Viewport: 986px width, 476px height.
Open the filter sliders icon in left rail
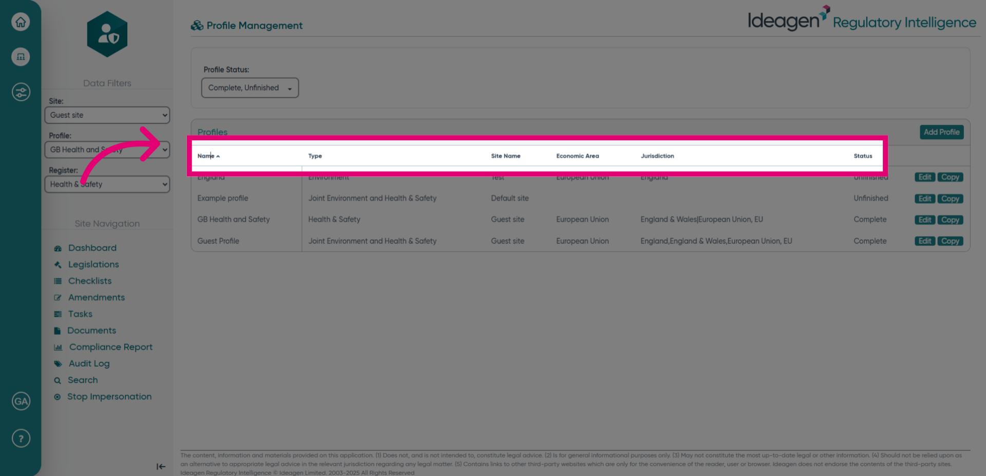[21, 92]
